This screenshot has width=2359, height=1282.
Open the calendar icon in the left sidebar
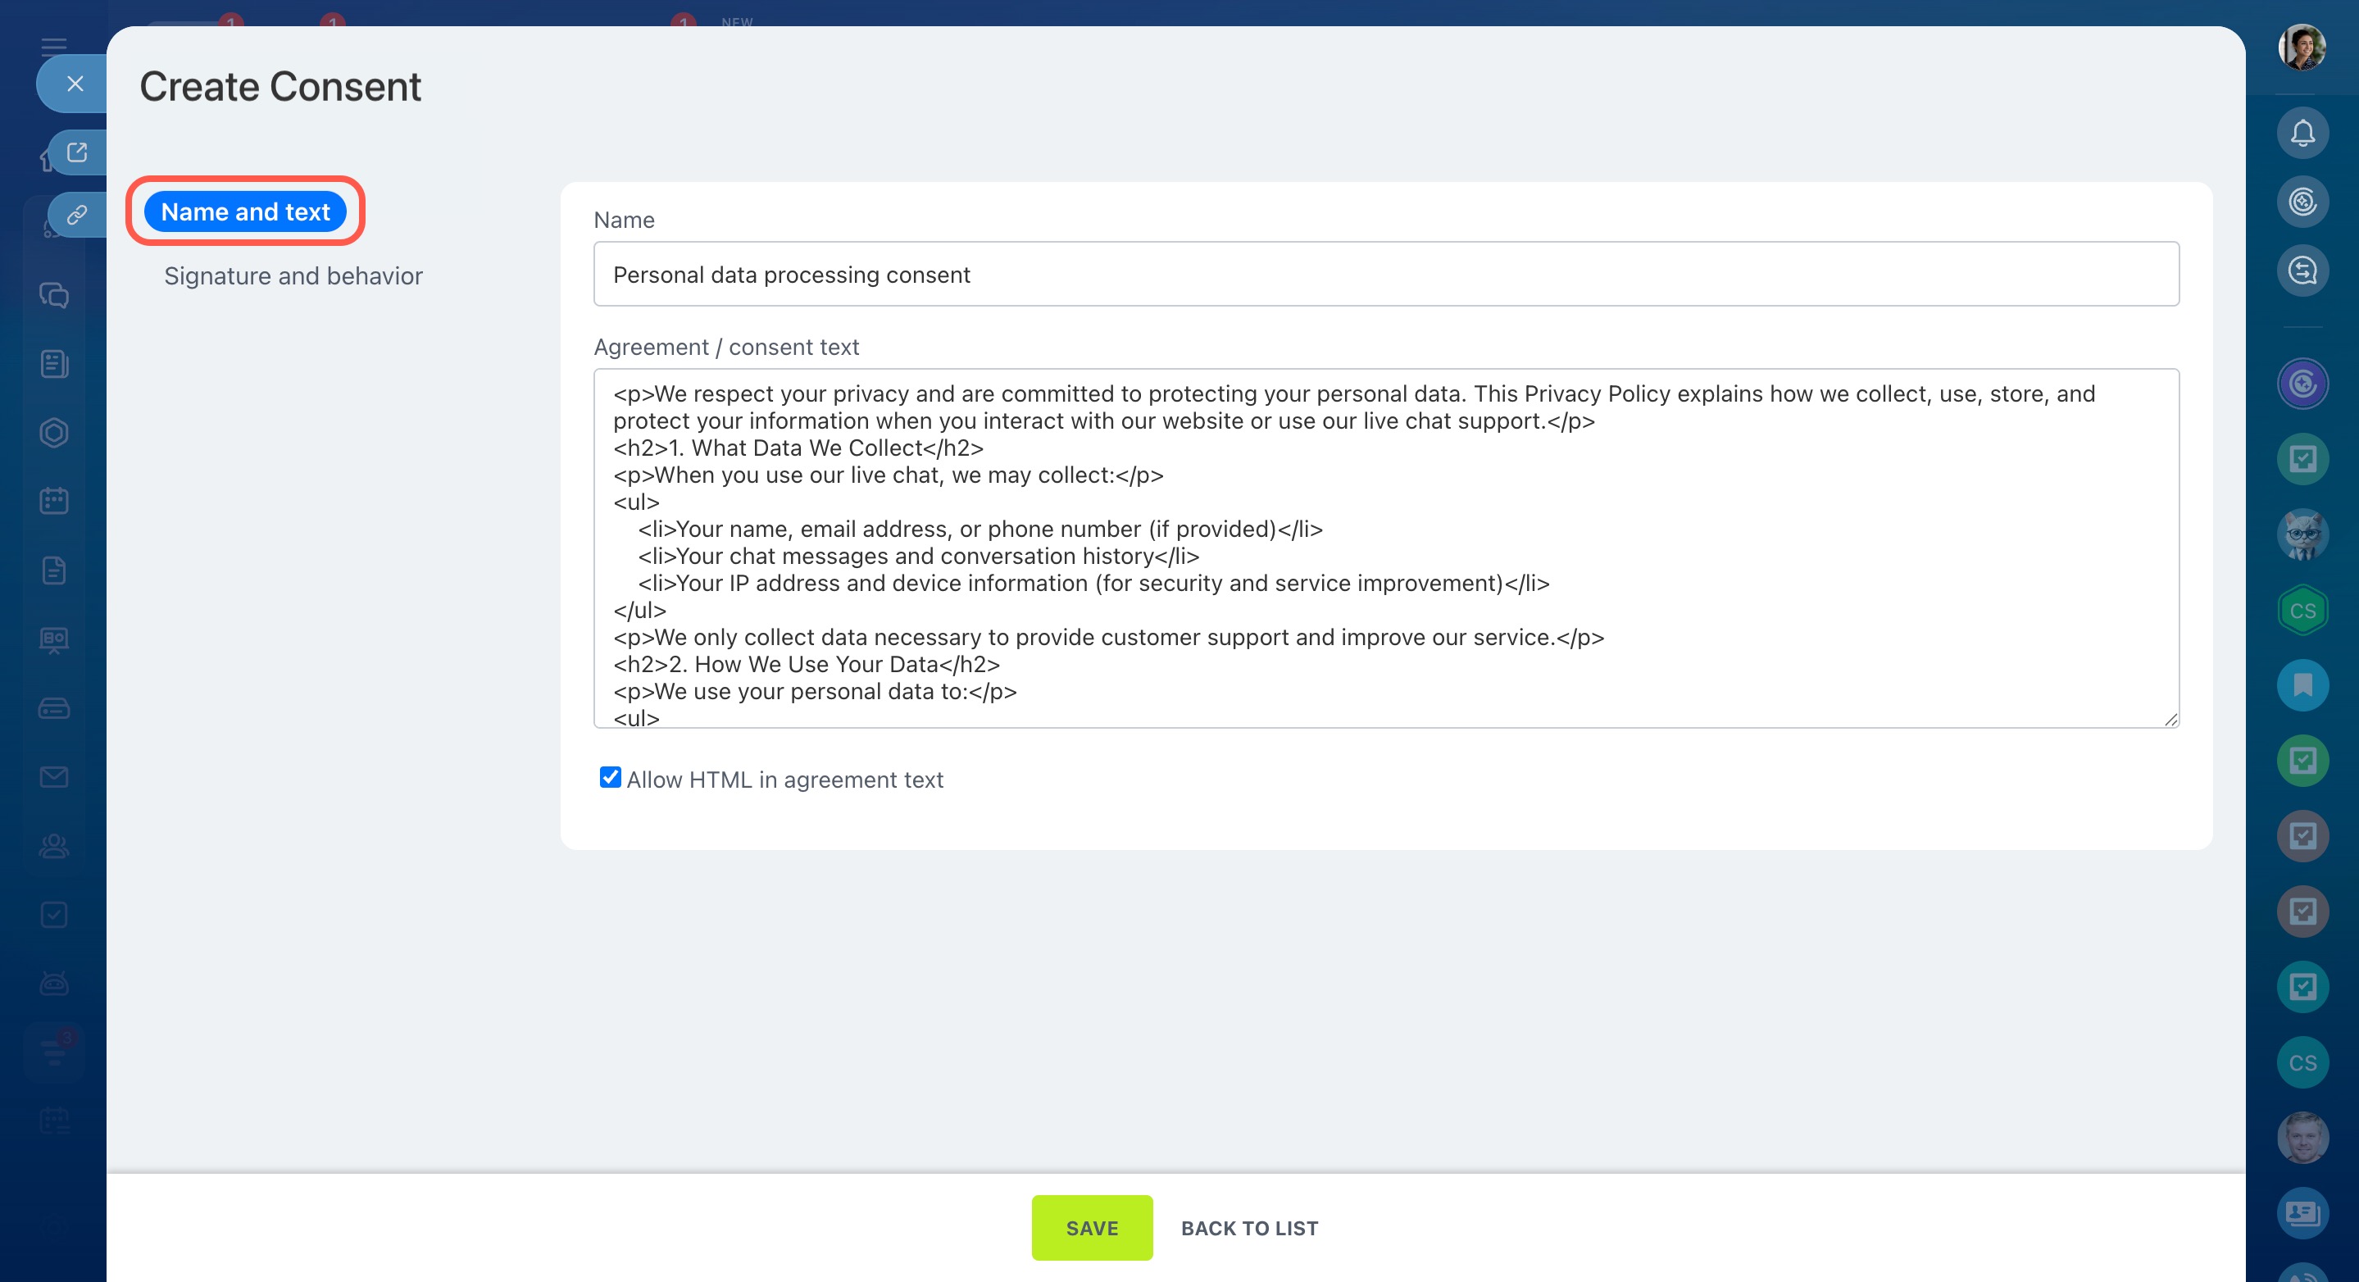coord(54,501)
